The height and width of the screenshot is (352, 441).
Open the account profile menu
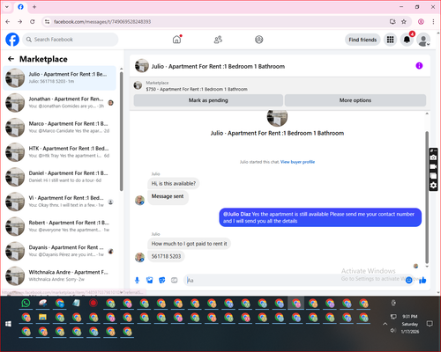(x=423, y=40)
